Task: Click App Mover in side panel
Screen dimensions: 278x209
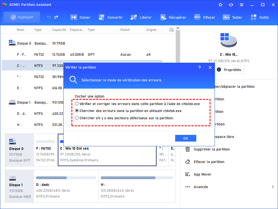Action: (x=202, y=174)
